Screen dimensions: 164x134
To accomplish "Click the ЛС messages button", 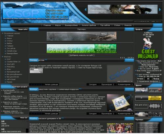I will 148,79.
